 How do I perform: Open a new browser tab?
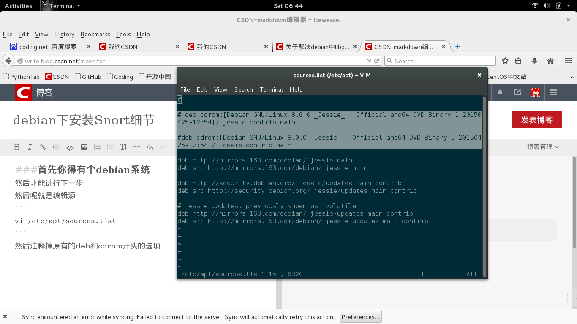[457, 47]
